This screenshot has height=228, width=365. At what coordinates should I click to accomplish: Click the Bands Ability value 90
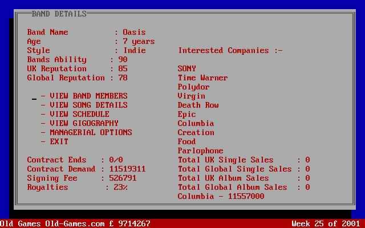click(123, 59)
